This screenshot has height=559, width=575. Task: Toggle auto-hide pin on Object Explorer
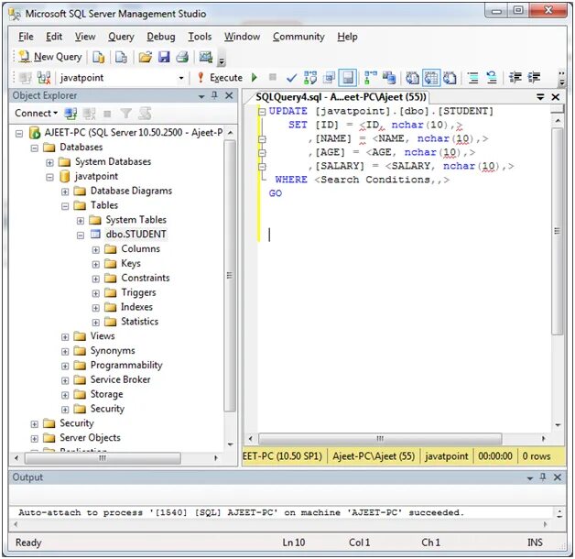[215, 96]
